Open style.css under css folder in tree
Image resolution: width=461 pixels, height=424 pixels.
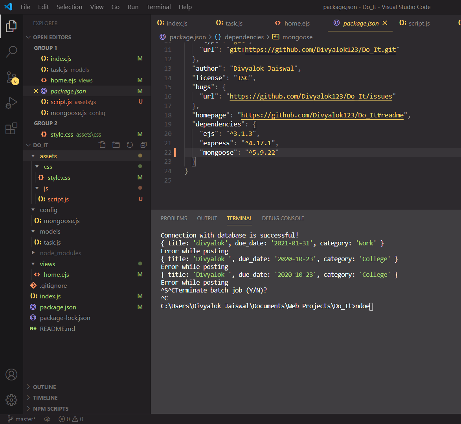point(59,177)
